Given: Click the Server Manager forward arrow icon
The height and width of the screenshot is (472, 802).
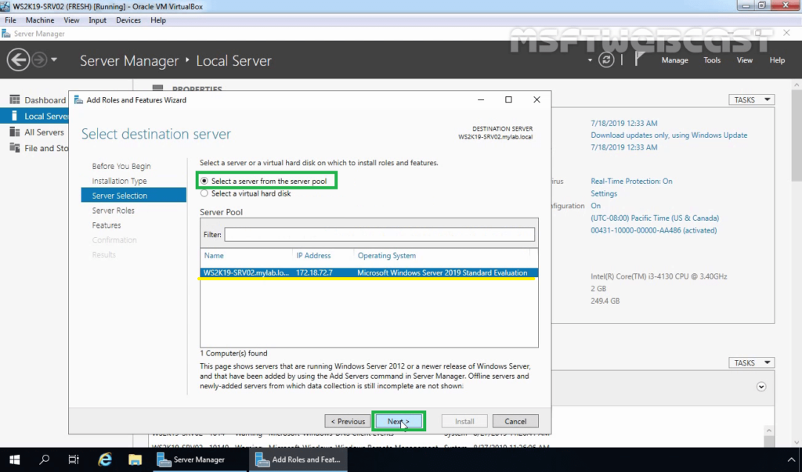Looking at the screenshot, I should tap(39, 60).
